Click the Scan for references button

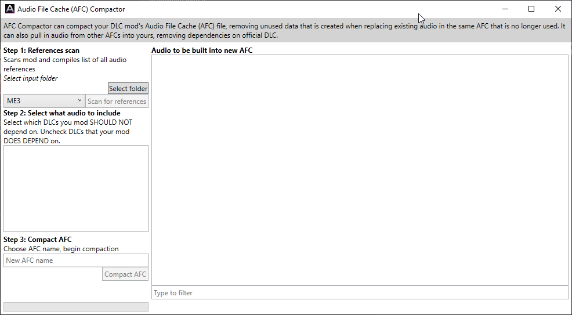pos(117,102)
